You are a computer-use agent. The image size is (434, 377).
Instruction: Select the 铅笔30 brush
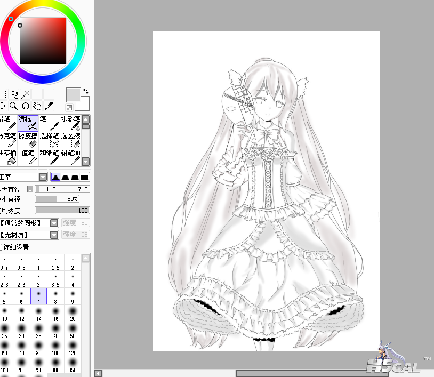70,157
